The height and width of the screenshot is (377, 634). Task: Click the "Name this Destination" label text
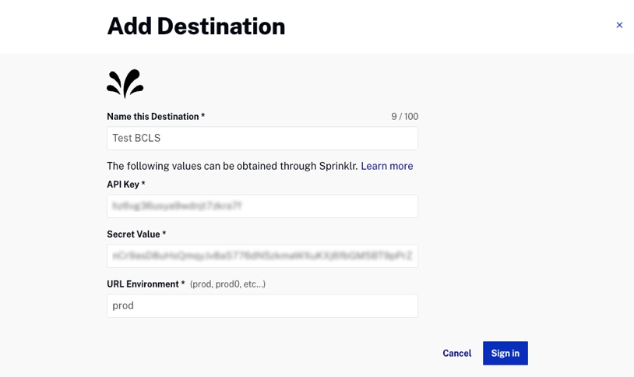[x=152, y=117]
